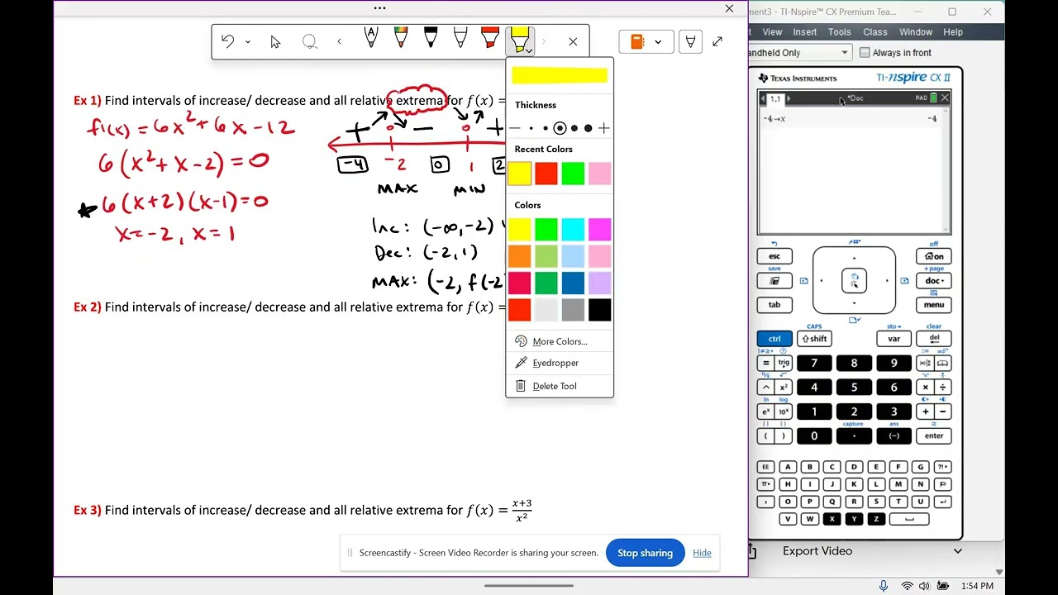Open Help menu in TI-Nspire window
The image size is (1058, 595).
point(952,32)
